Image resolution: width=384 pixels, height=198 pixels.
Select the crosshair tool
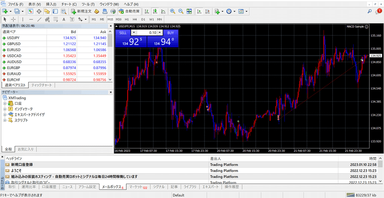pyautogui.click(x=13, y=19)
